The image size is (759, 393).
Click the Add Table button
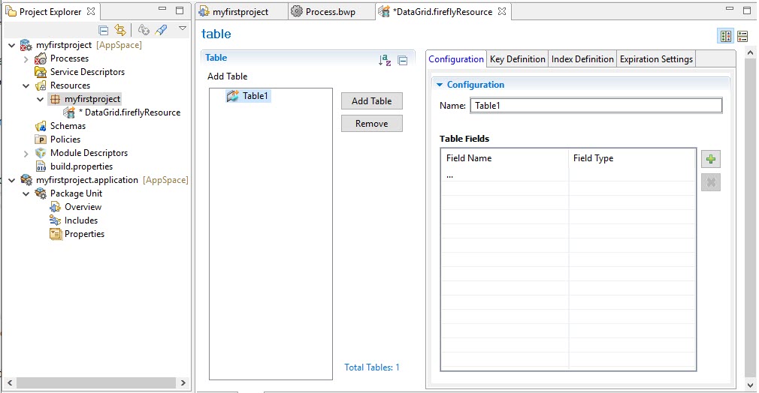[x=371, y=101]
